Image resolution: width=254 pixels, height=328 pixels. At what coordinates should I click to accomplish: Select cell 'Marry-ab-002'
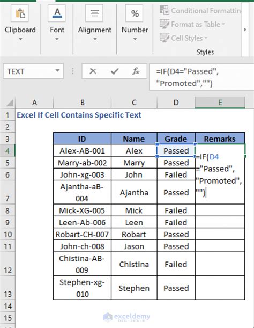click(x=82, y=162)
